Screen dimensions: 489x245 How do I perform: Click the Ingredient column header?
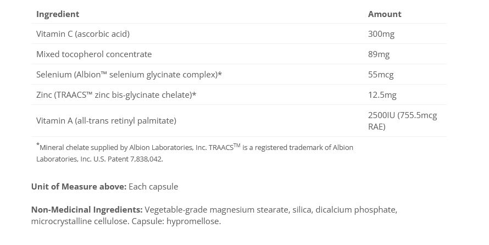[58, 14]
